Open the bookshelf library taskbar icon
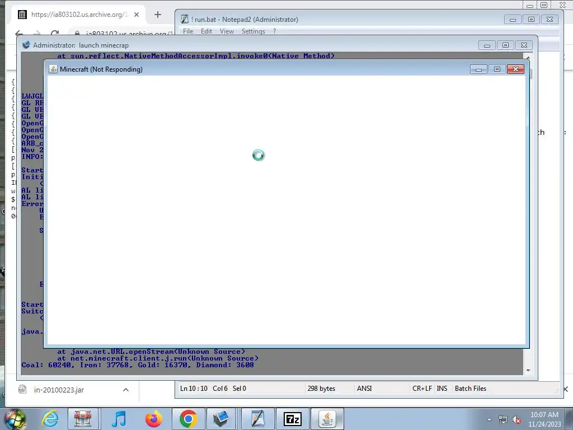The image size is (573, 430). pos(83,419)
